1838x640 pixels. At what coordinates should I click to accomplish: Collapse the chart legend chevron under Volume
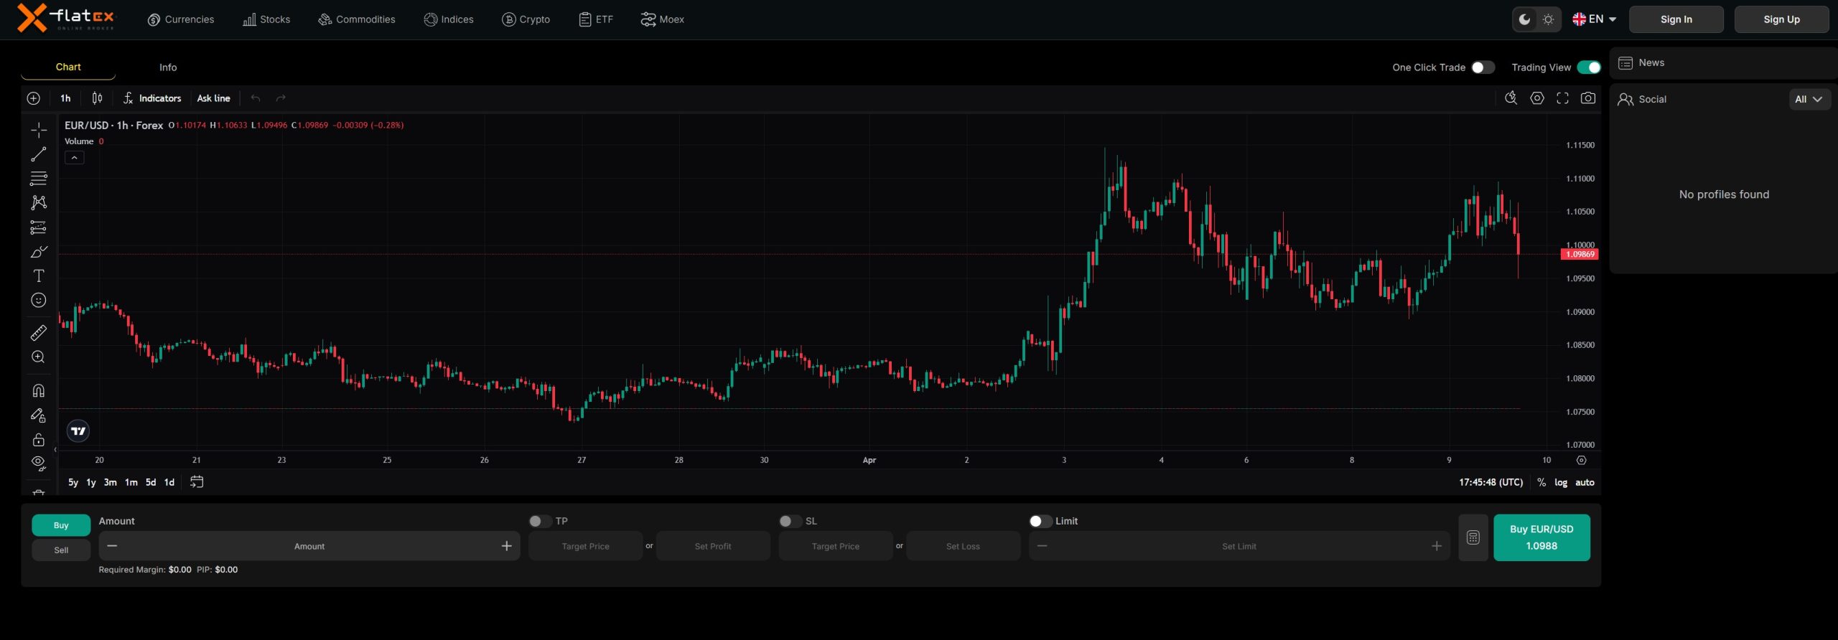[x=75, y=158]
